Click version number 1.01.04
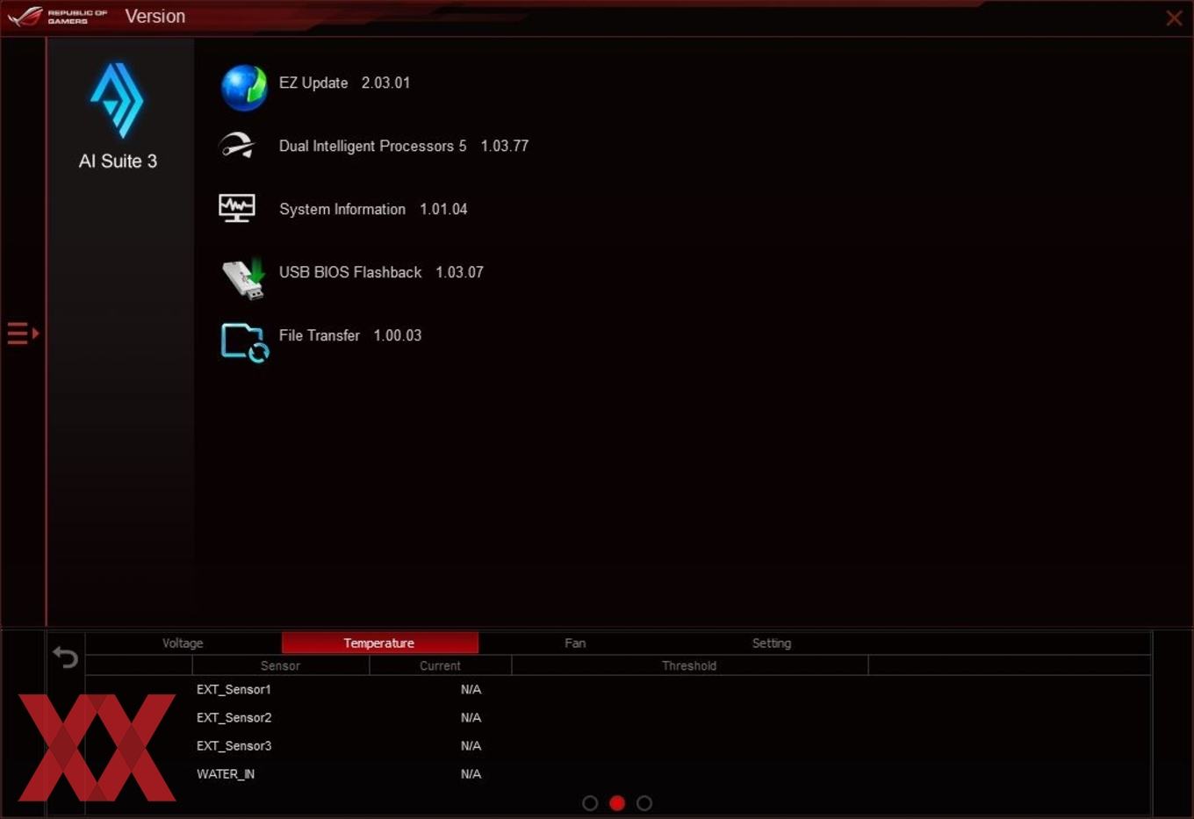The image size is (1194, 819). click(x=443, y=209)
